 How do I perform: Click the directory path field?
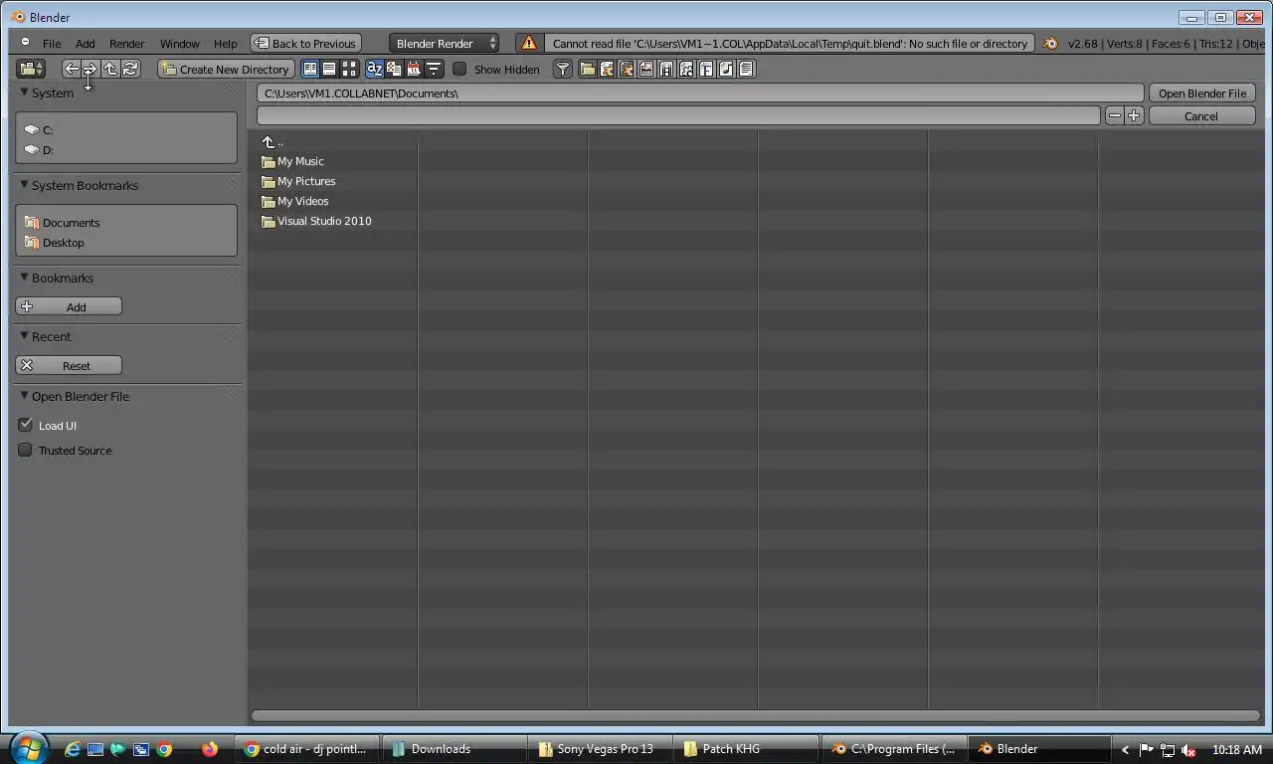click(700, 93)
